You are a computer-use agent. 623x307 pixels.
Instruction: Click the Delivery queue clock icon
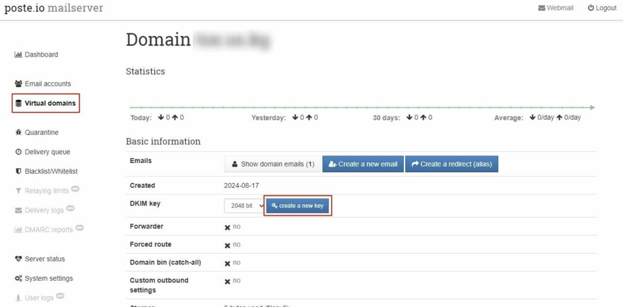pyautogui.click(x=18, y=152)
